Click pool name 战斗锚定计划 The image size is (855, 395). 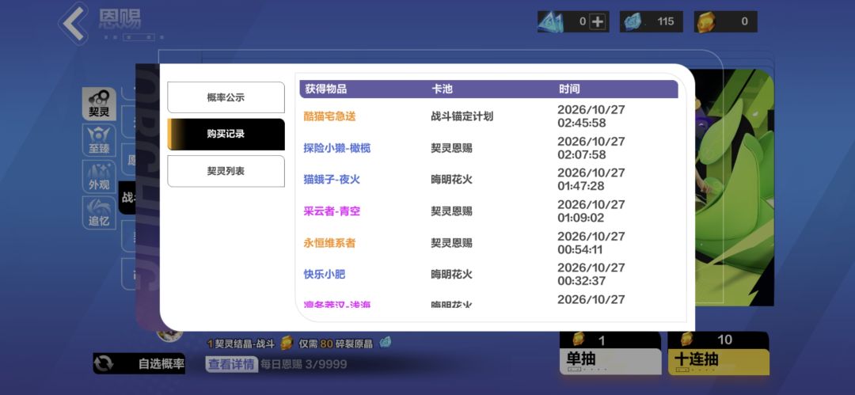pos(462,116)
